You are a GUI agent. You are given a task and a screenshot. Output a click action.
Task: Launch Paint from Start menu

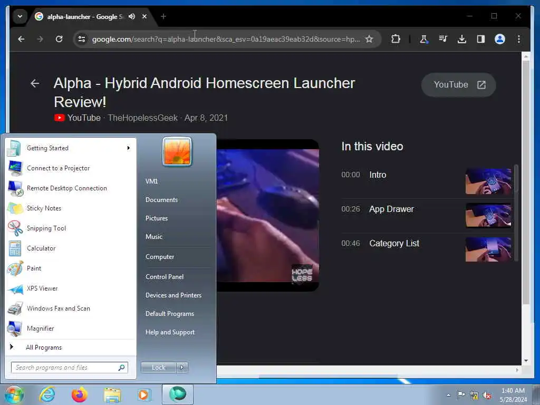coord(71,268)
